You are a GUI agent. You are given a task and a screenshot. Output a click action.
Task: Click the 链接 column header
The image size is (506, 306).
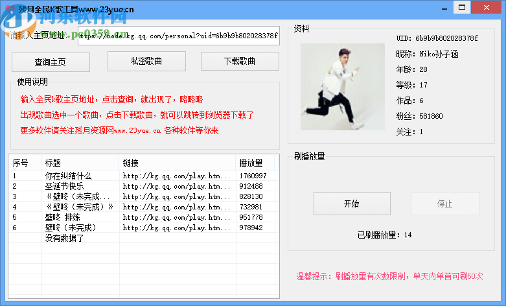(x=177, y=163)
